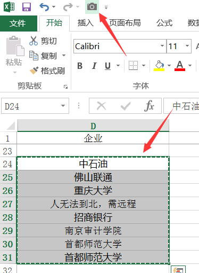Select cell containing 招商银行
Image resolution: width=199 pixels, height=273 pixels.
[93, 217]
